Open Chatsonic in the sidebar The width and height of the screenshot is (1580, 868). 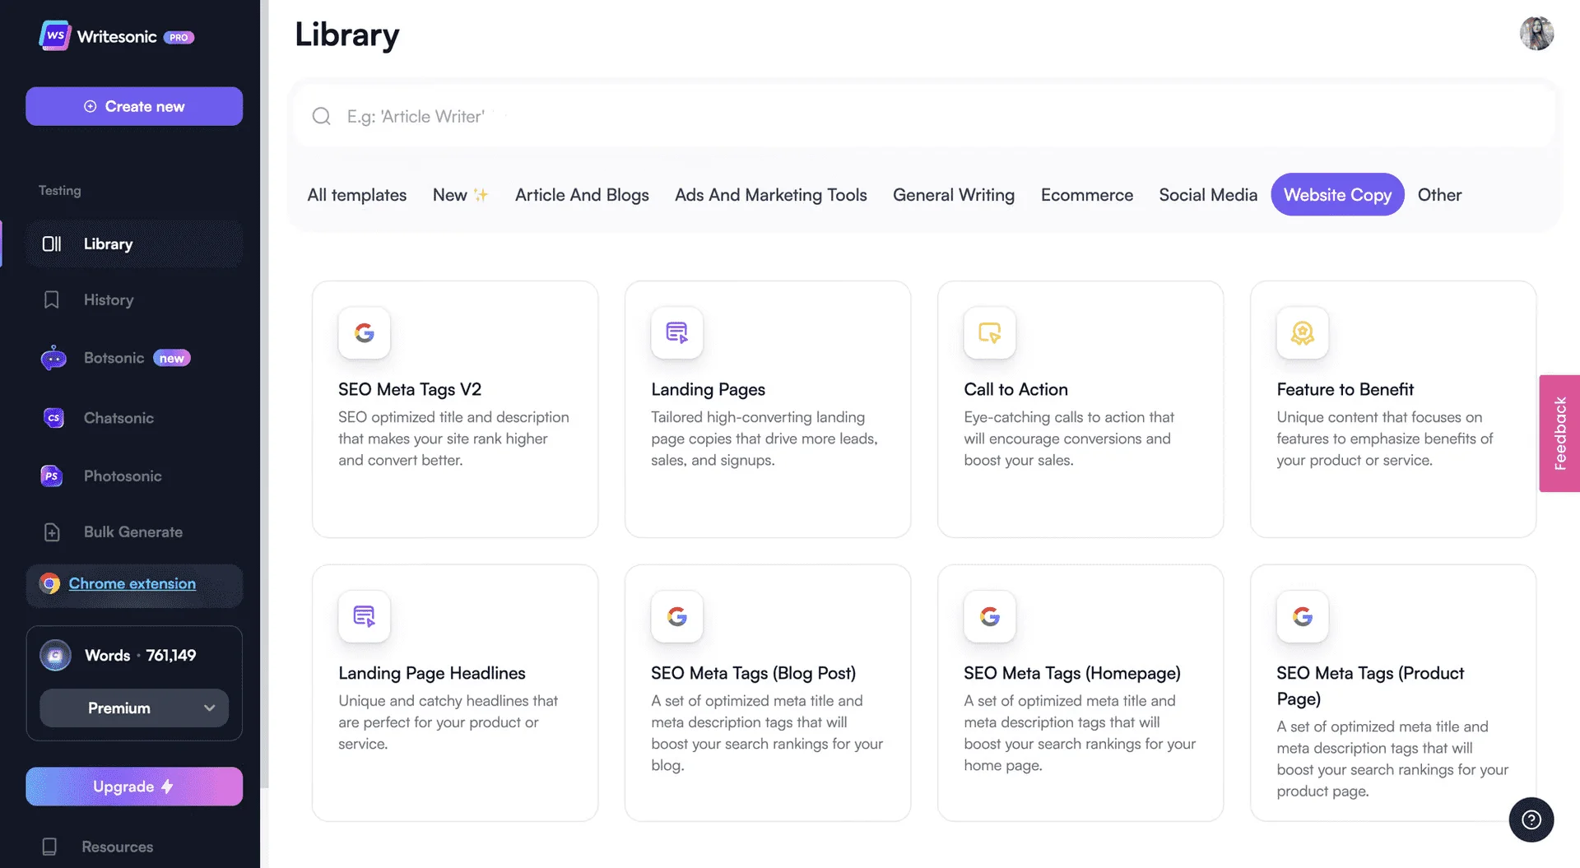coord(118,418)
